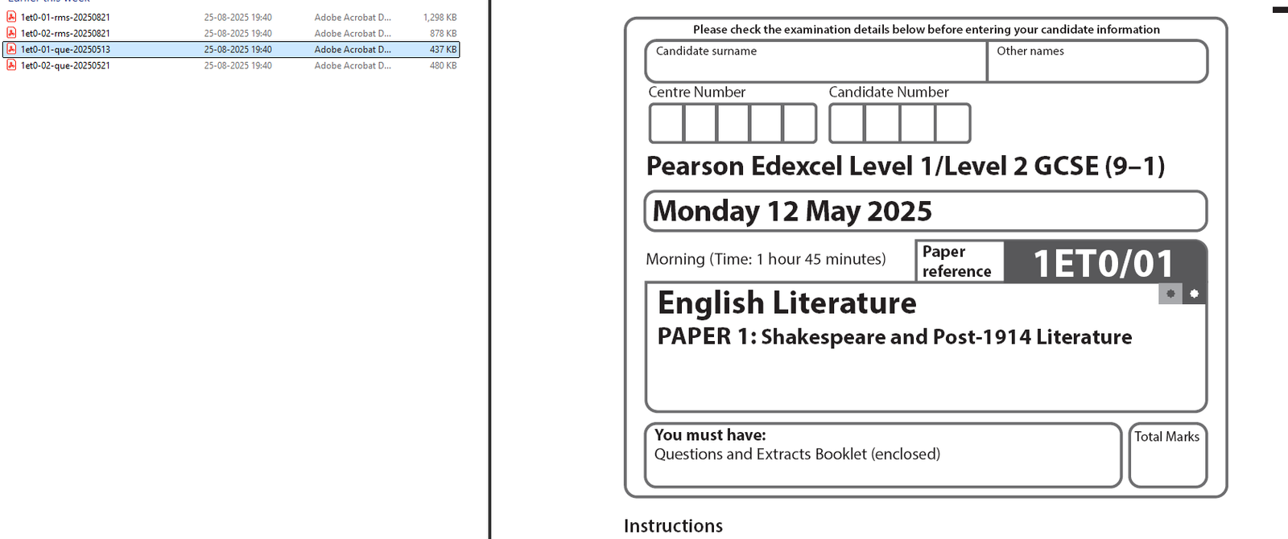Click the 'You must have:' label
Viewport: 1288px width, 539px height.
(x=710, y=435)
